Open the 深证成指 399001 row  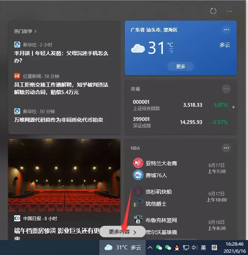[x=180, y=122]
